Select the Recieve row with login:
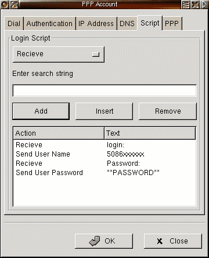The height and width of the screenshot is (258, 209). tap(105, 145)
